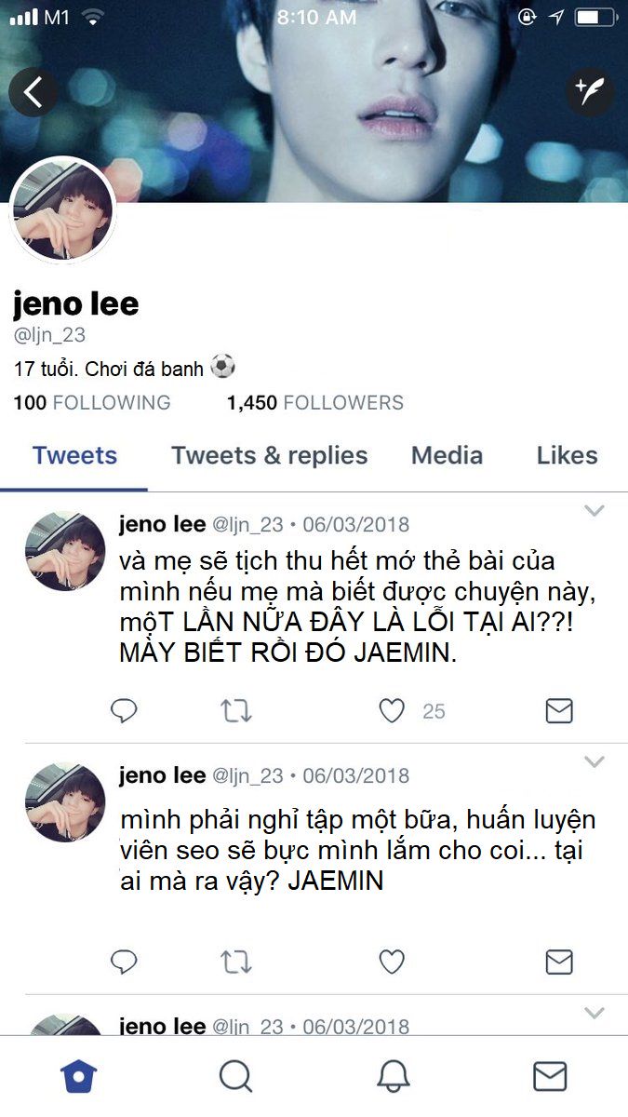Open the search tab in bottom bar

(235, 1076)
